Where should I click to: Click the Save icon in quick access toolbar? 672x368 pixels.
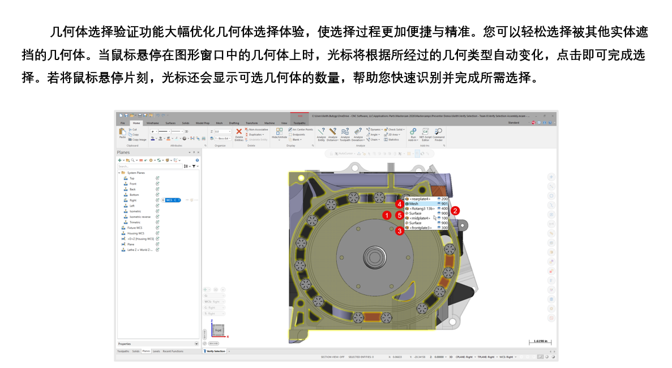pyautogui.click(x=126, y=115)
